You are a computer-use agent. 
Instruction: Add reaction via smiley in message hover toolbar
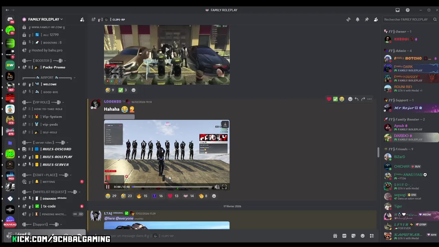[350, 99]
